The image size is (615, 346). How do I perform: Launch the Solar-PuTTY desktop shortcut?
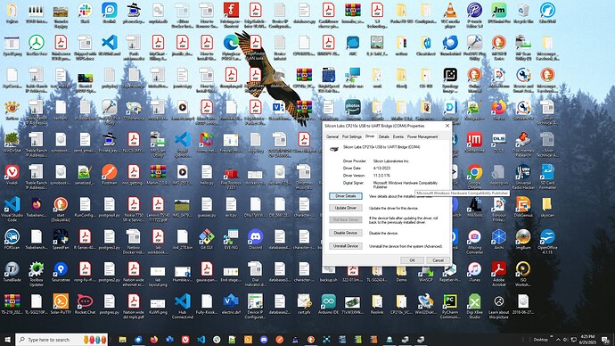61,304
